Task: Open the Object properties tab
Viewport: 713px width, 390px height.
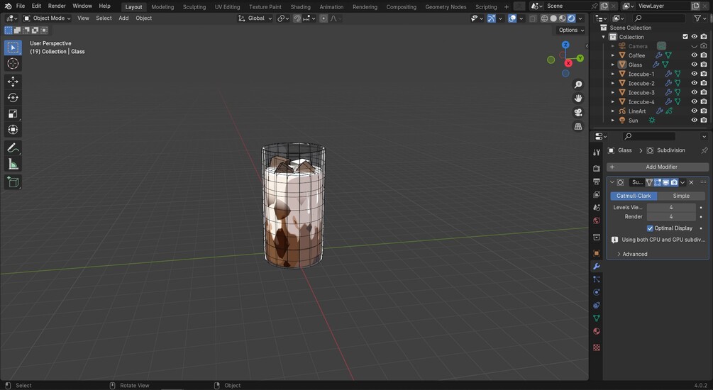Action: tap(597, 253)
